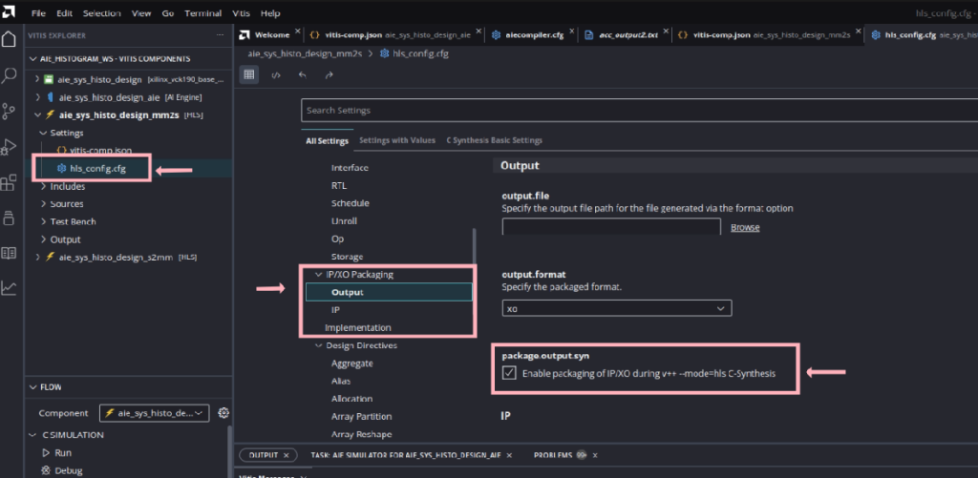Open the Selection menu
The height and width of the screenshot is (478, 978).
click(101, 13)
